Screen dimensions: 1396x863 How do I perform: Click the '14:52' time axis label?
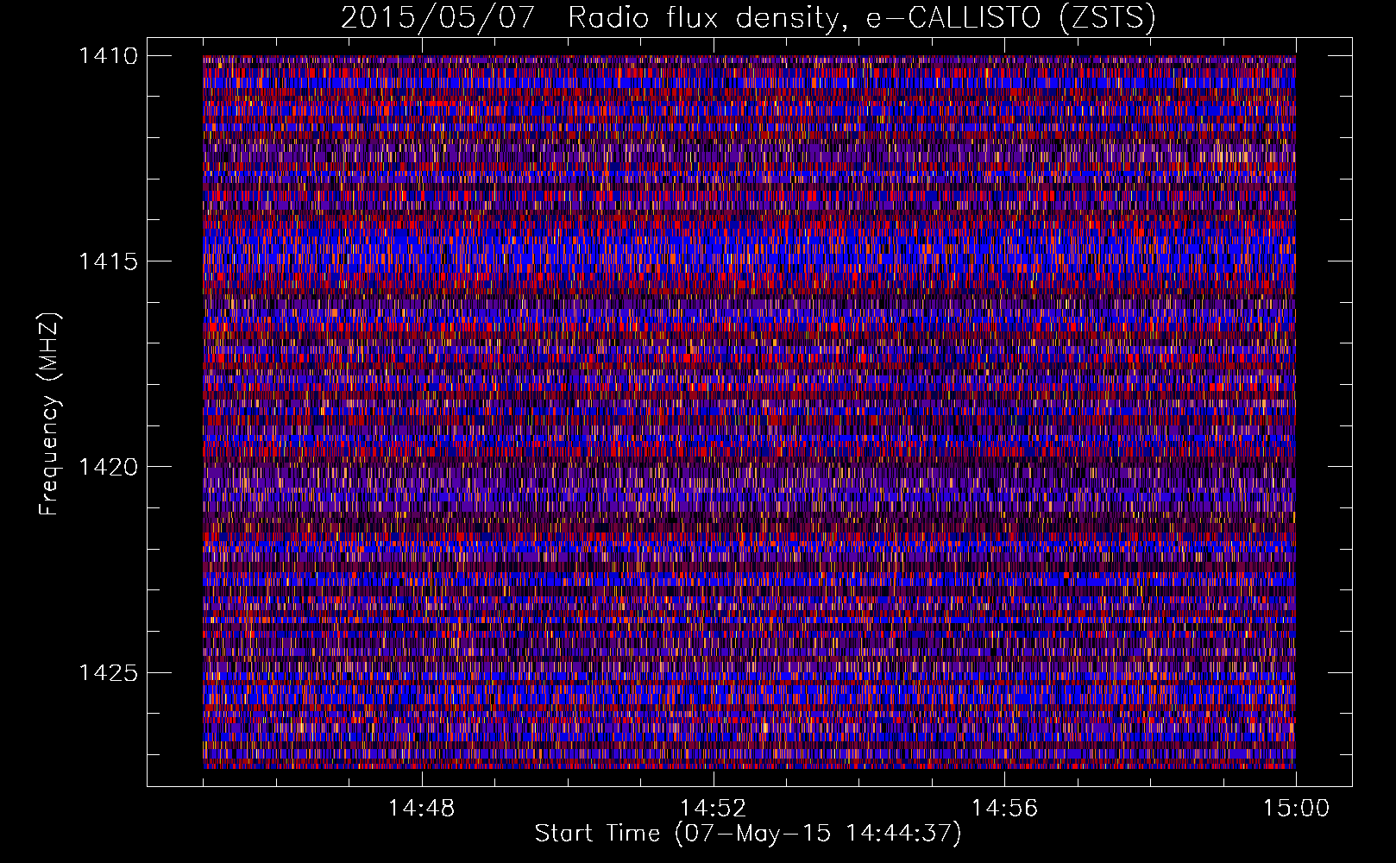(x=713, y=809)
